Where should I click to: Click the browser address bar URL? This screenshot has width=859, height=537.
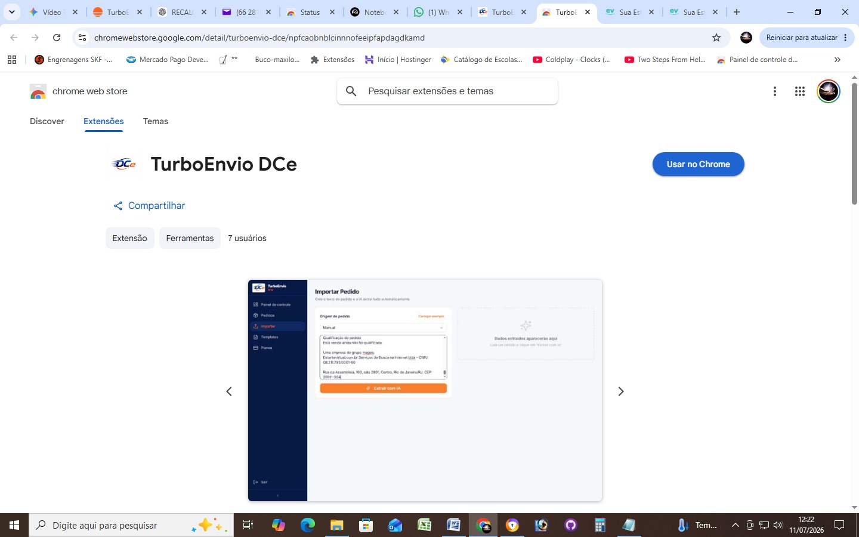259,38
